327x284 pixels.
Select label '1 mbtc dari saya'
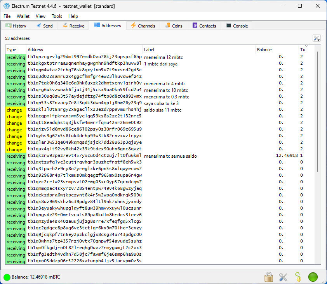(160, 64)
